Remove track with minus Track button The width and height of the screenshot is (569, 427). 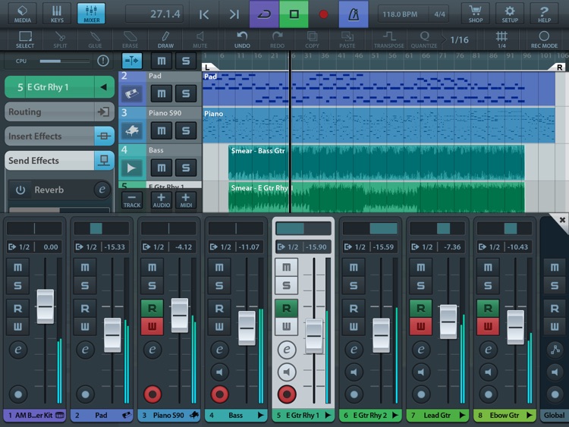click(132, 201)
